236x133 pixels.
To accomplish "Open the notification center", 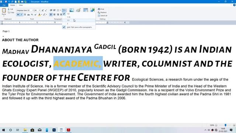I will tap(231, 130).
